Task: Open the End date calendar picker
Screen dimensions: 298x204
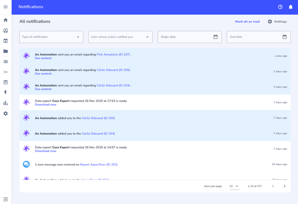Action: [284, 37]
